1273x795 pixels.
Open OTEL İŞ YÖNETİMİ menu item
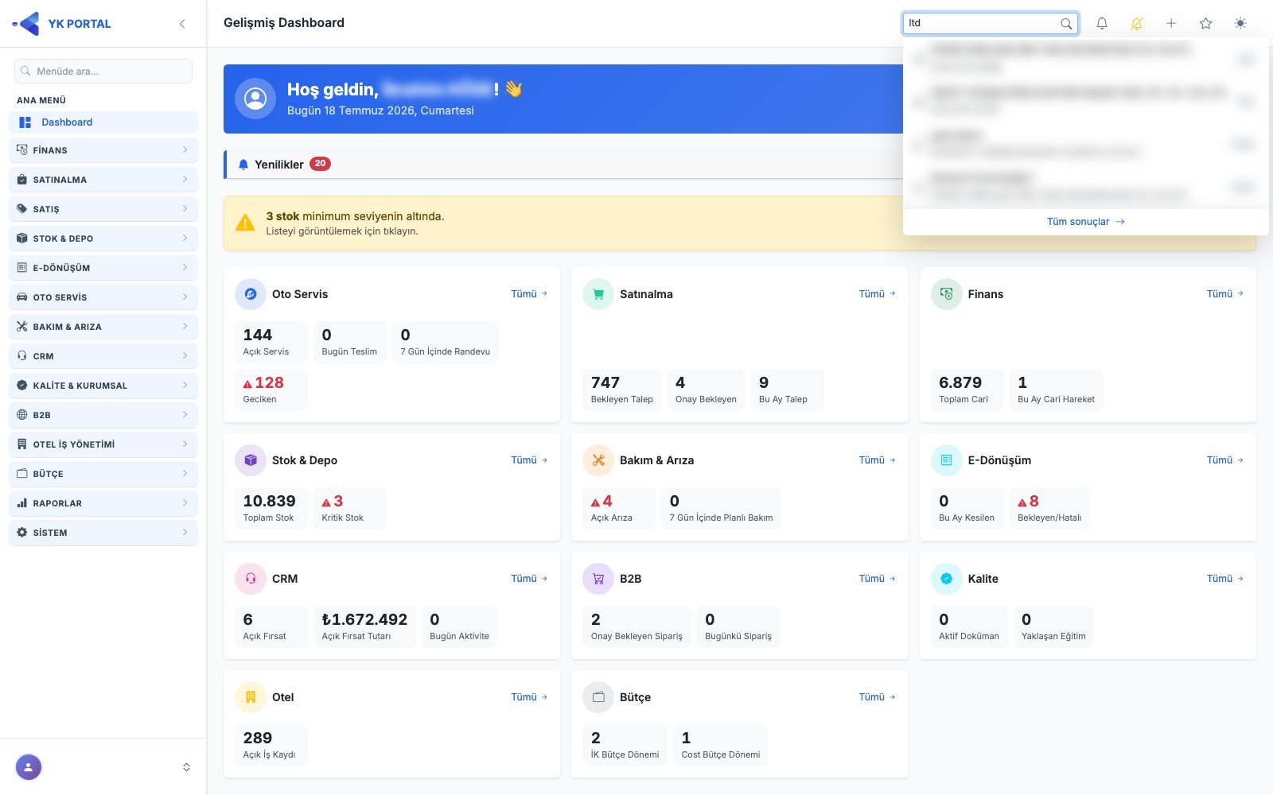(103, 444)
